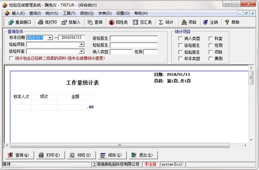Click the 查询 toolbar icon

95,22
